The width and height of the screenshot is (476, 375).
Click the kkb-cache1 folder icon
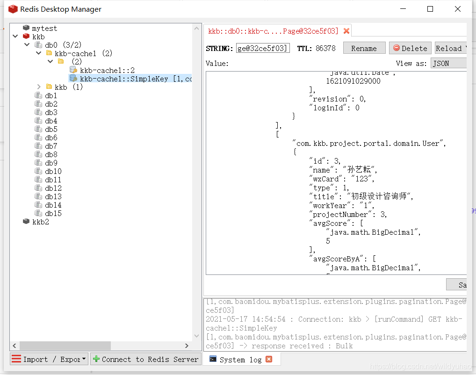pyautogui.click(x=49, y=54)
